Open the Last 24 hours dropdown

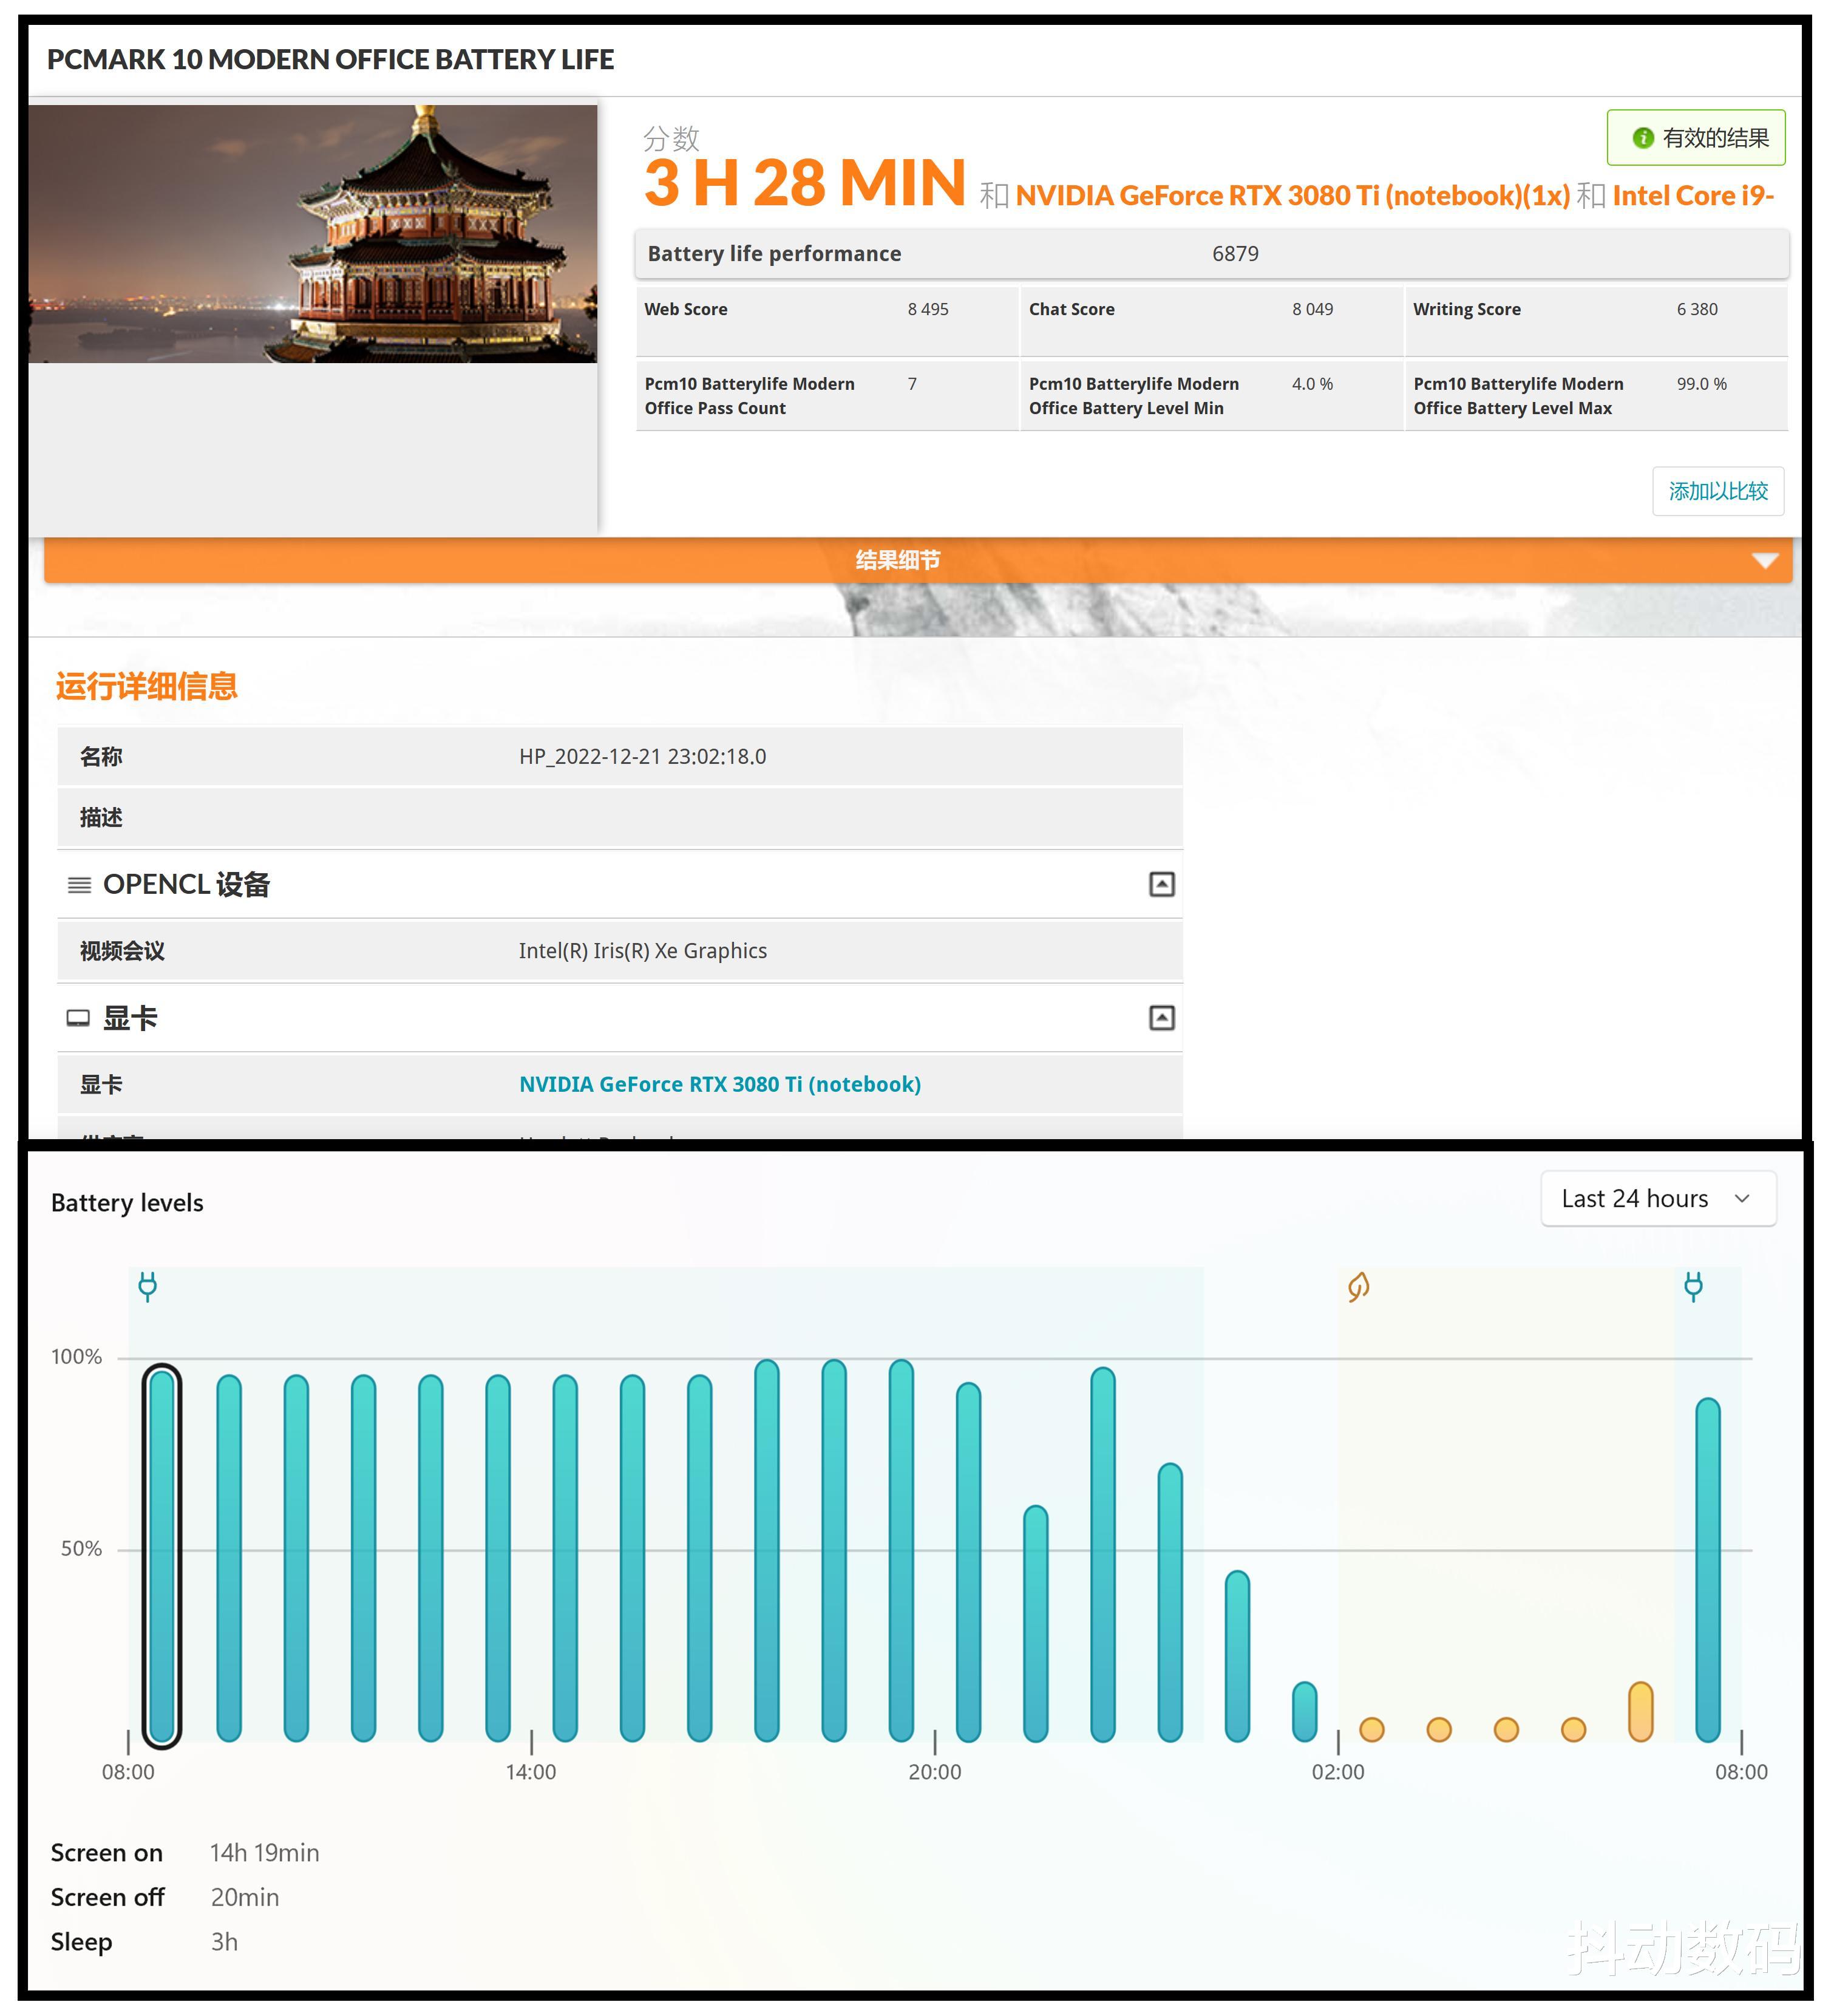1658,1198
